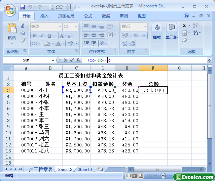Switch to Page Layout view in status bar
215x181 pixels.
click(x=135, y=176)
